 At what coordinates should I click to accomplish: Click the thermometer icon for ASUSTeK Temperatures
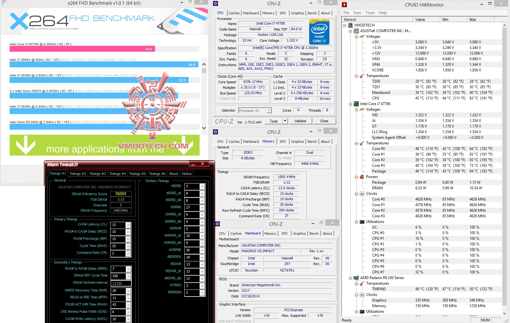point(362,76)
